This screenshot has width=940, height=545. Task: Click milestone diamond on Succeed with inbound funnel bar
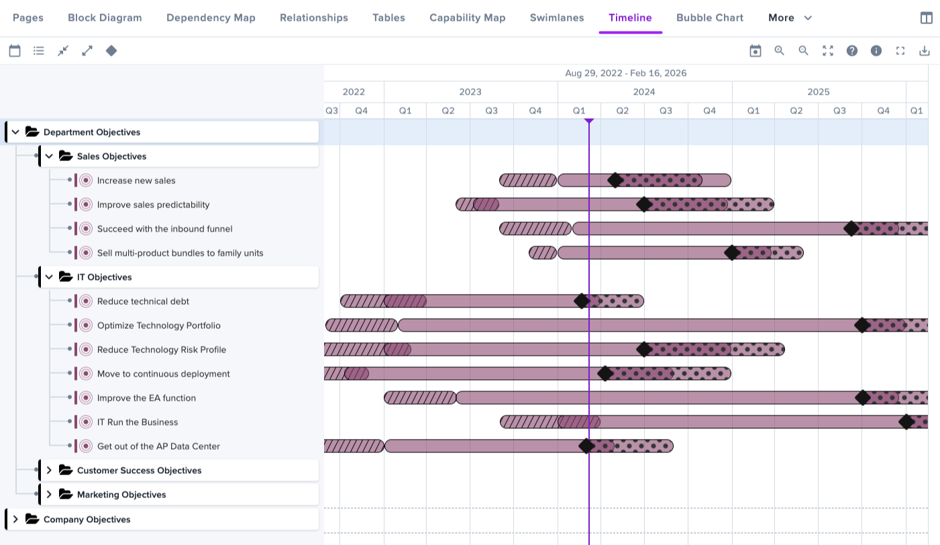pos(851,228)
